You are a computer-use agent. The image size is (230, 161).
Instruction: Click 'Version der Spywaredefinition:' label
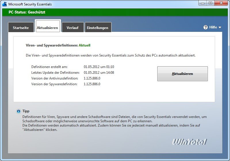[54, 84]
